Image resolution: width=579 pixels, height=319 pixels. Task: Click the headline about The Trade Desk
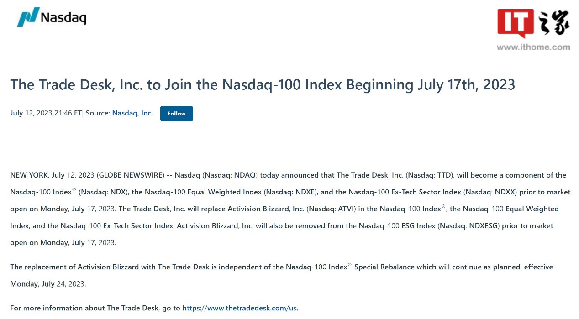tap(263, 85)
